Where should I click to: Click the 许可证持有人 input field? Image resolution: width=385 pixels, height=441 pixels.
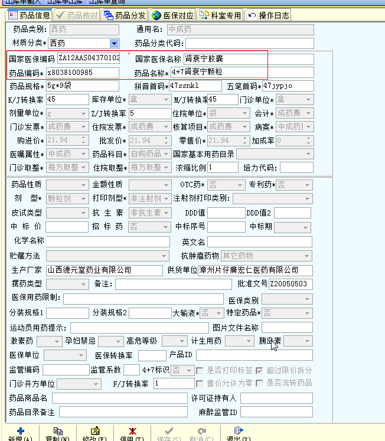point(277,398)
